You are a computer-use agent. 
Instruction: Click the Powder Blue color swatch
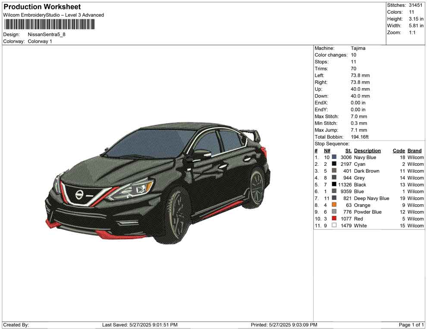(x=334, y=212)
